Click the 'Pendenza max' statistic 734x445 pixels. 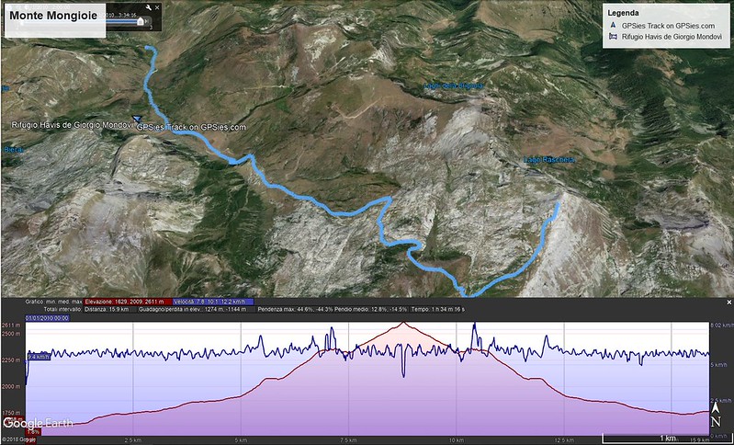pos(295,310)
